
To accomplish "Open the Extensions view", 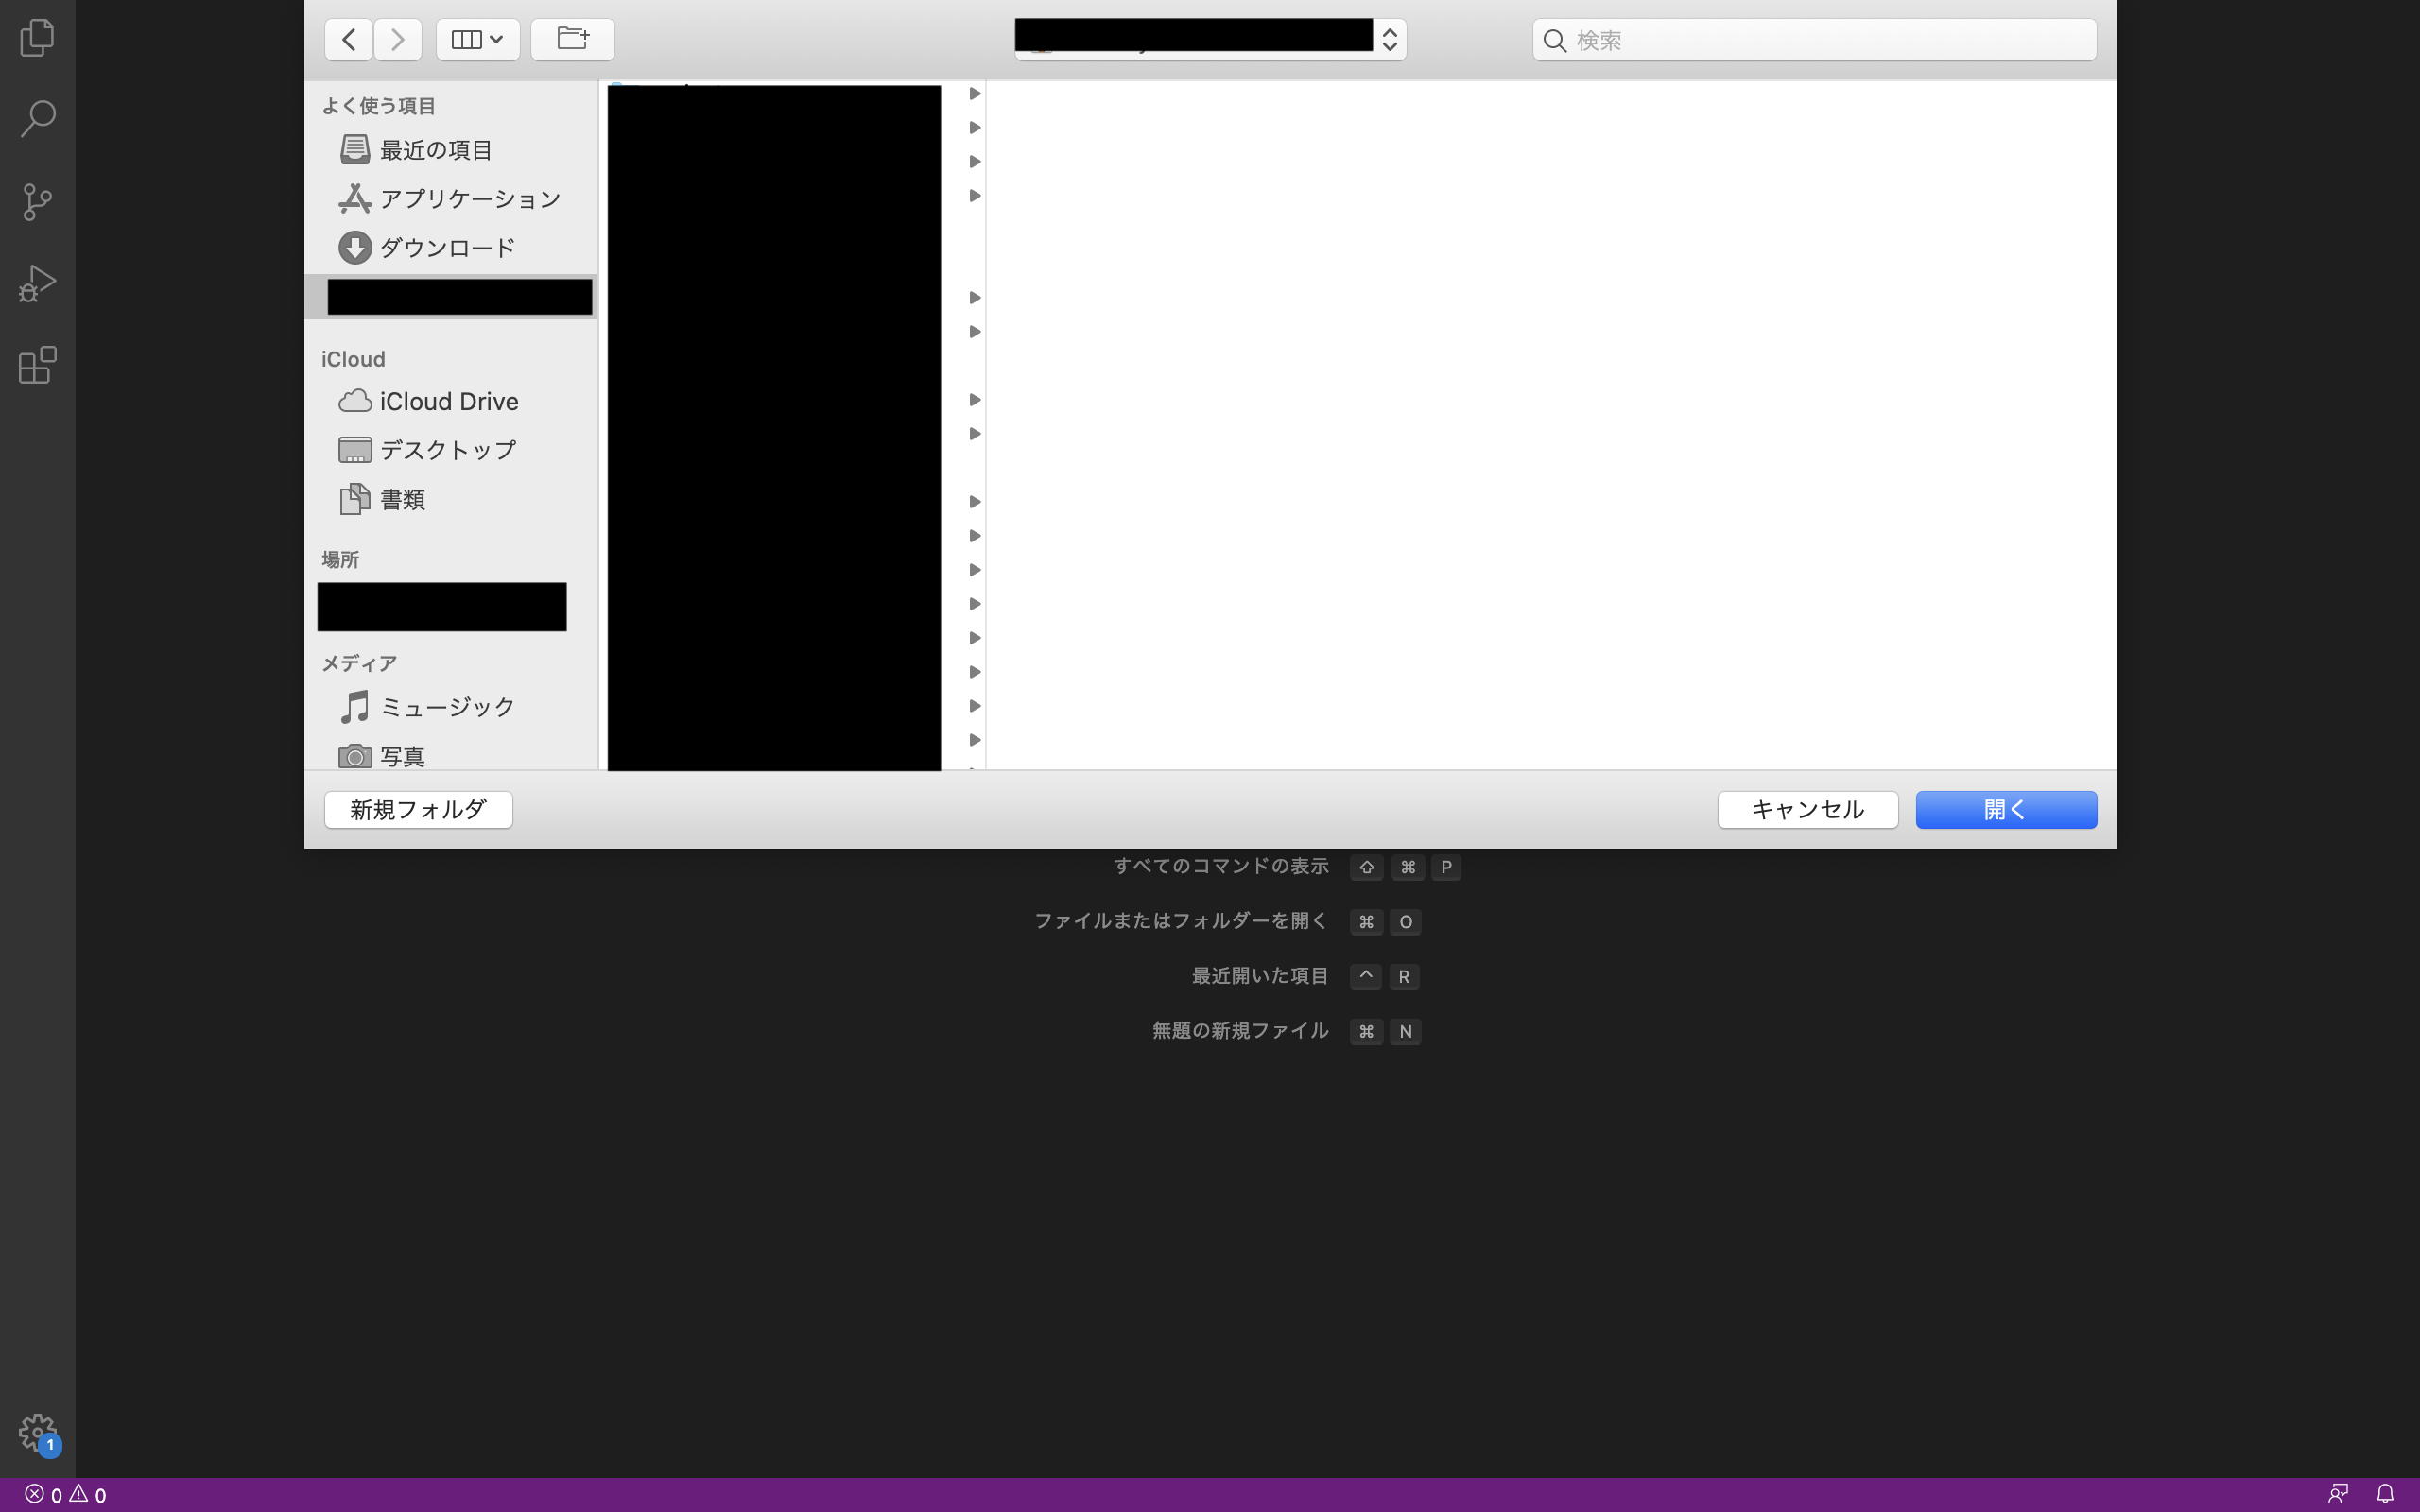I will (37, 365).
